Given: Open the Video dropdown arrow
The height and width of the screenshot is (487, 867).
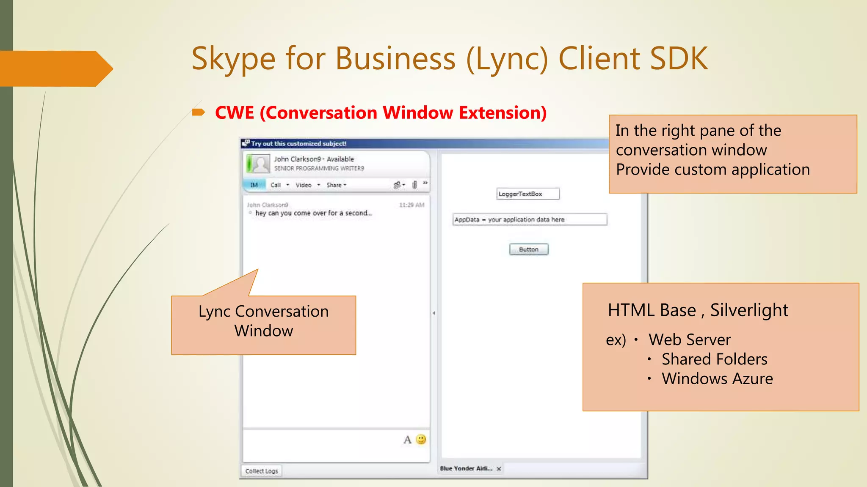Looking at the screenshot, I should (319, 185).
